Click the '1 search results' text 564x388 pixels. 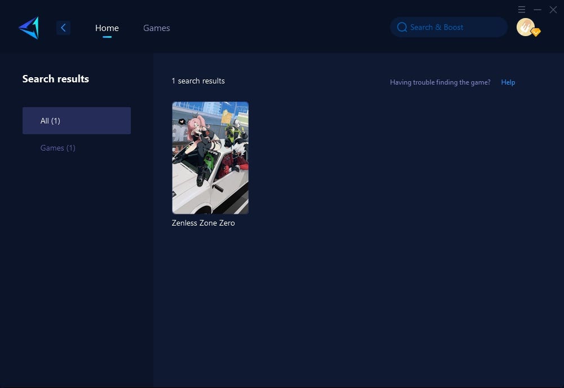[x=198, y=81]
